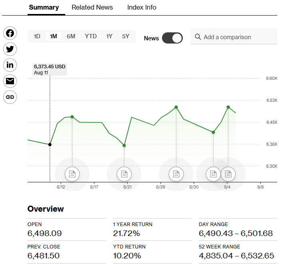Open news document icon nearest 9/4
Screen dimensions: 294x264
point(228,174)
